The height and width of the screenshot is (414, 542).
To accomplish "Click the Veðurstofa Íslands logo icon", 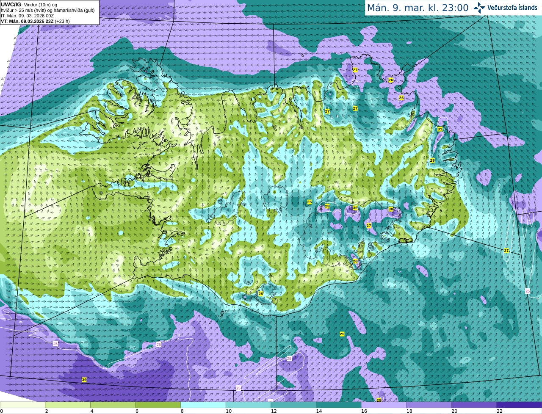I will [x=479, y=8].
